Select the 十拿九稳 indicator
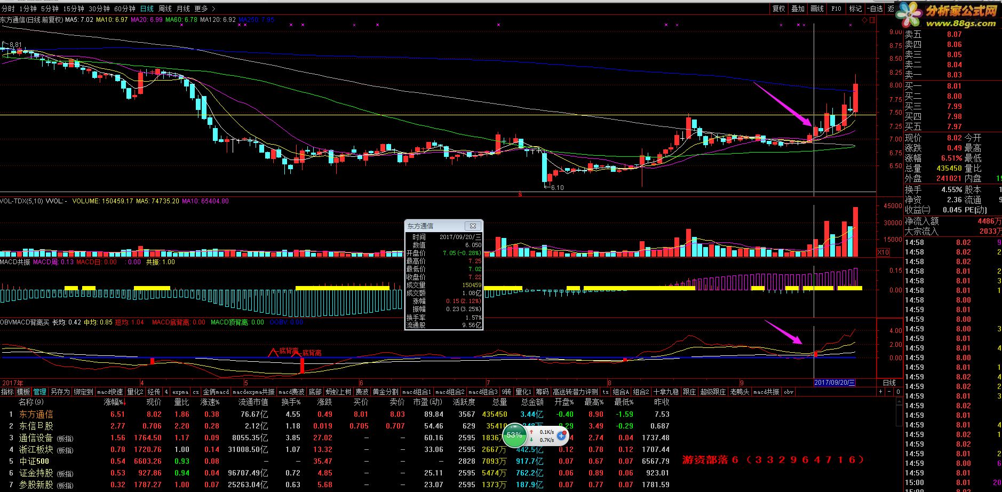 (x=666, y=392)
